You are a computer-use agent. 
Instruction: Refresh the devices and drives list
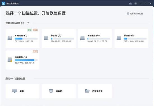[28, 23]
